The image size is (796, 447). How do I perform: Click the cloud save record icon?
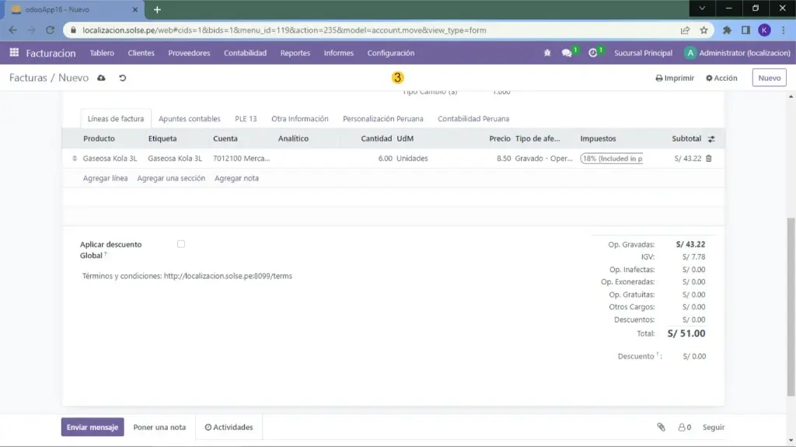point(103,78)
